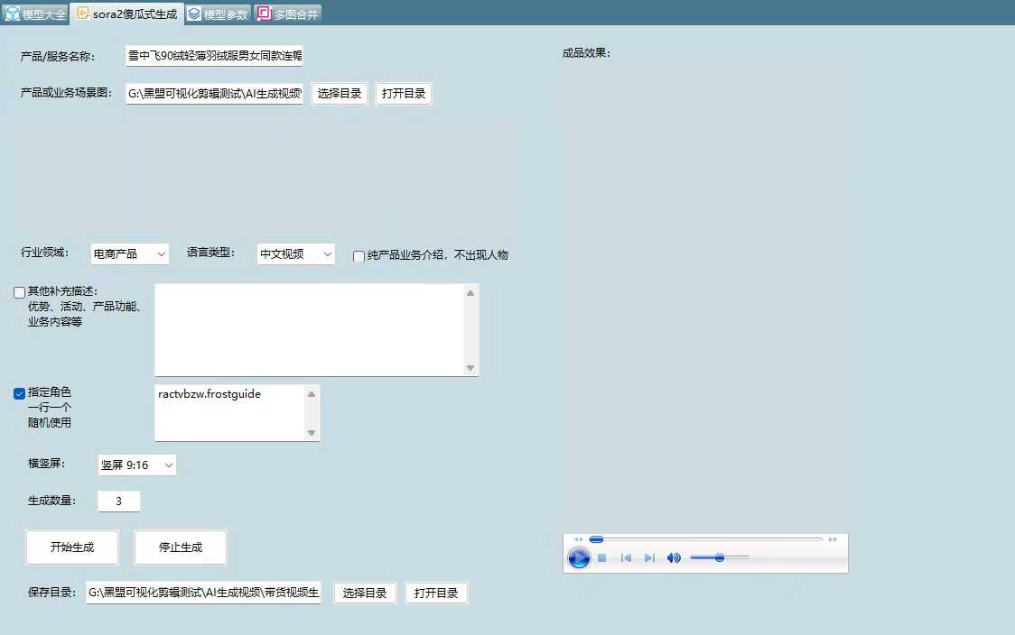Click the 生成数量 input showing 3
The image size is (1015, 635).
click(118, 501)
